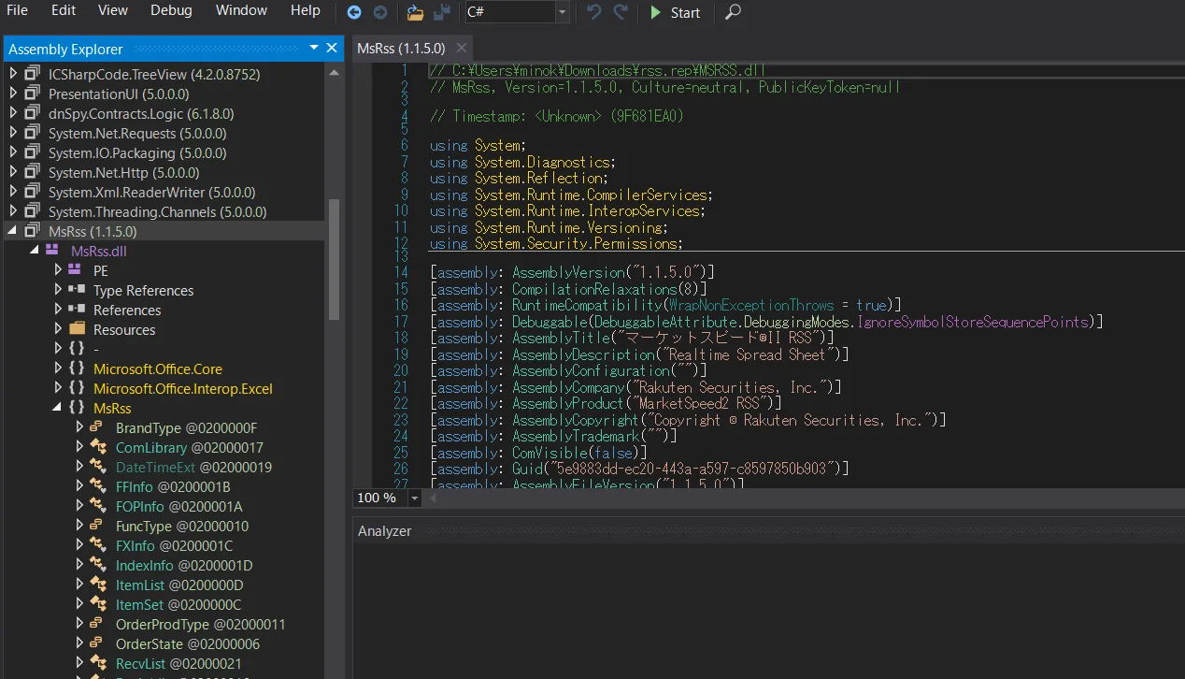Viewport: 1185px width, 679px height.
Task: Click the Search magnifier icon
Action: click(734, 12)
